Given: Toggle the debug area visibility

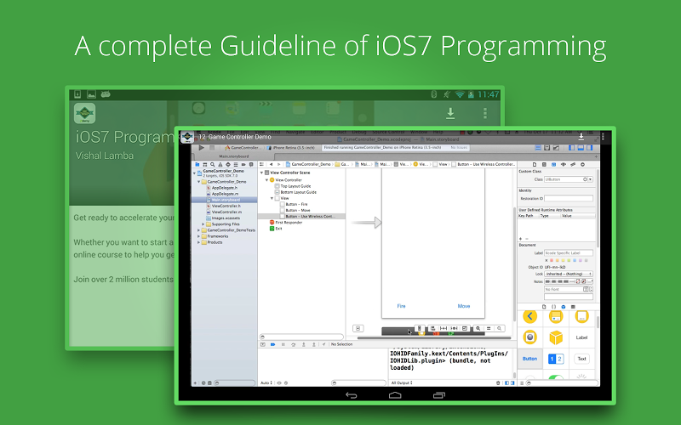Looking at the screenshot, I should click(581, 147).
